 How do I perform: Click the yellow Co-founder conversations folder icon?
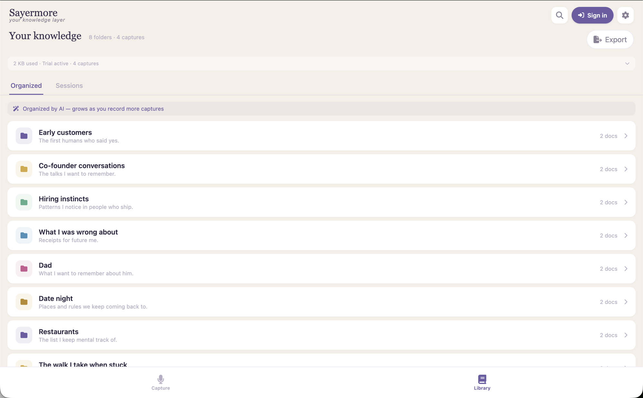pyautogui.click(x=24, y=169)
